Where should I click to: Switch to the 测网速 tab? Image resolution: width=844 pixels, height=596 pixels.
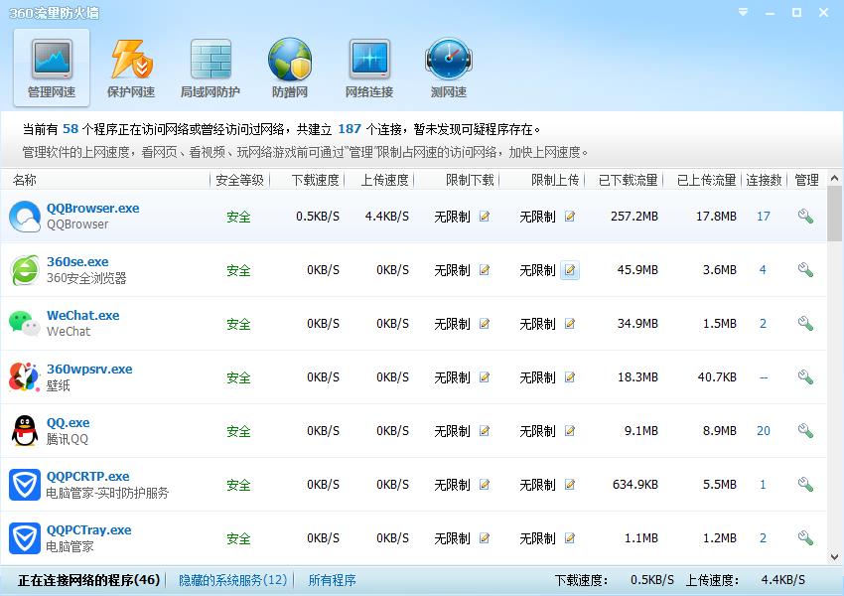448,66
